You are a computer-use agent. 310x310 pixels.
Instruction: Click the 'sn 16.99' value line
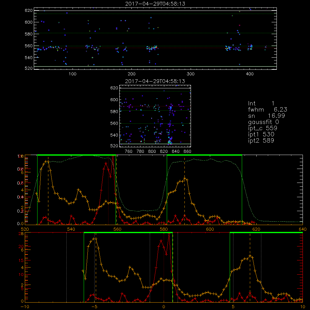(266, 116)
